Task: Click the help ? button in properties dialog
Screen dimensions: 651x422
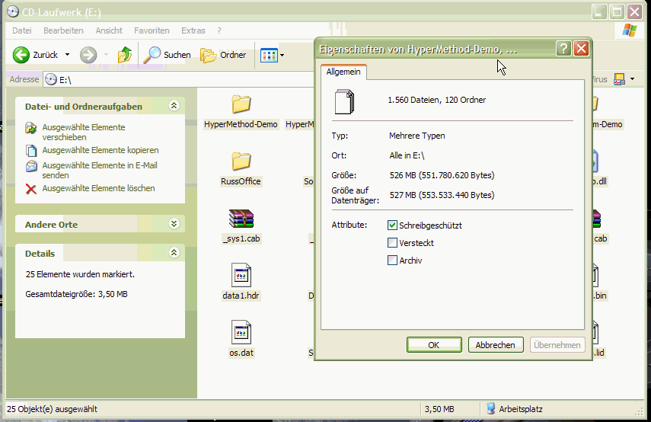Action: tap(563, 49)
